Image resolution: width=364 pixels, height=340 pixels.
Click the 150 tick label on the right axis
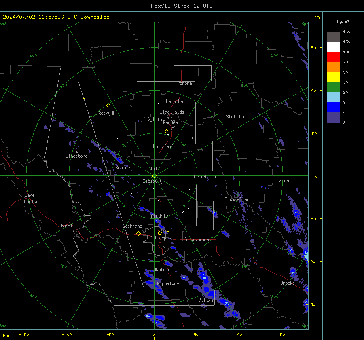point(312,48)
